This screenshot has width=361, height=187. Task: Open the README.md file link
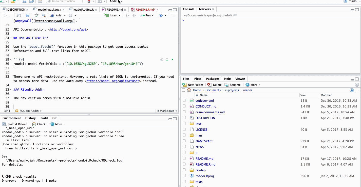(x=204, y=159)
